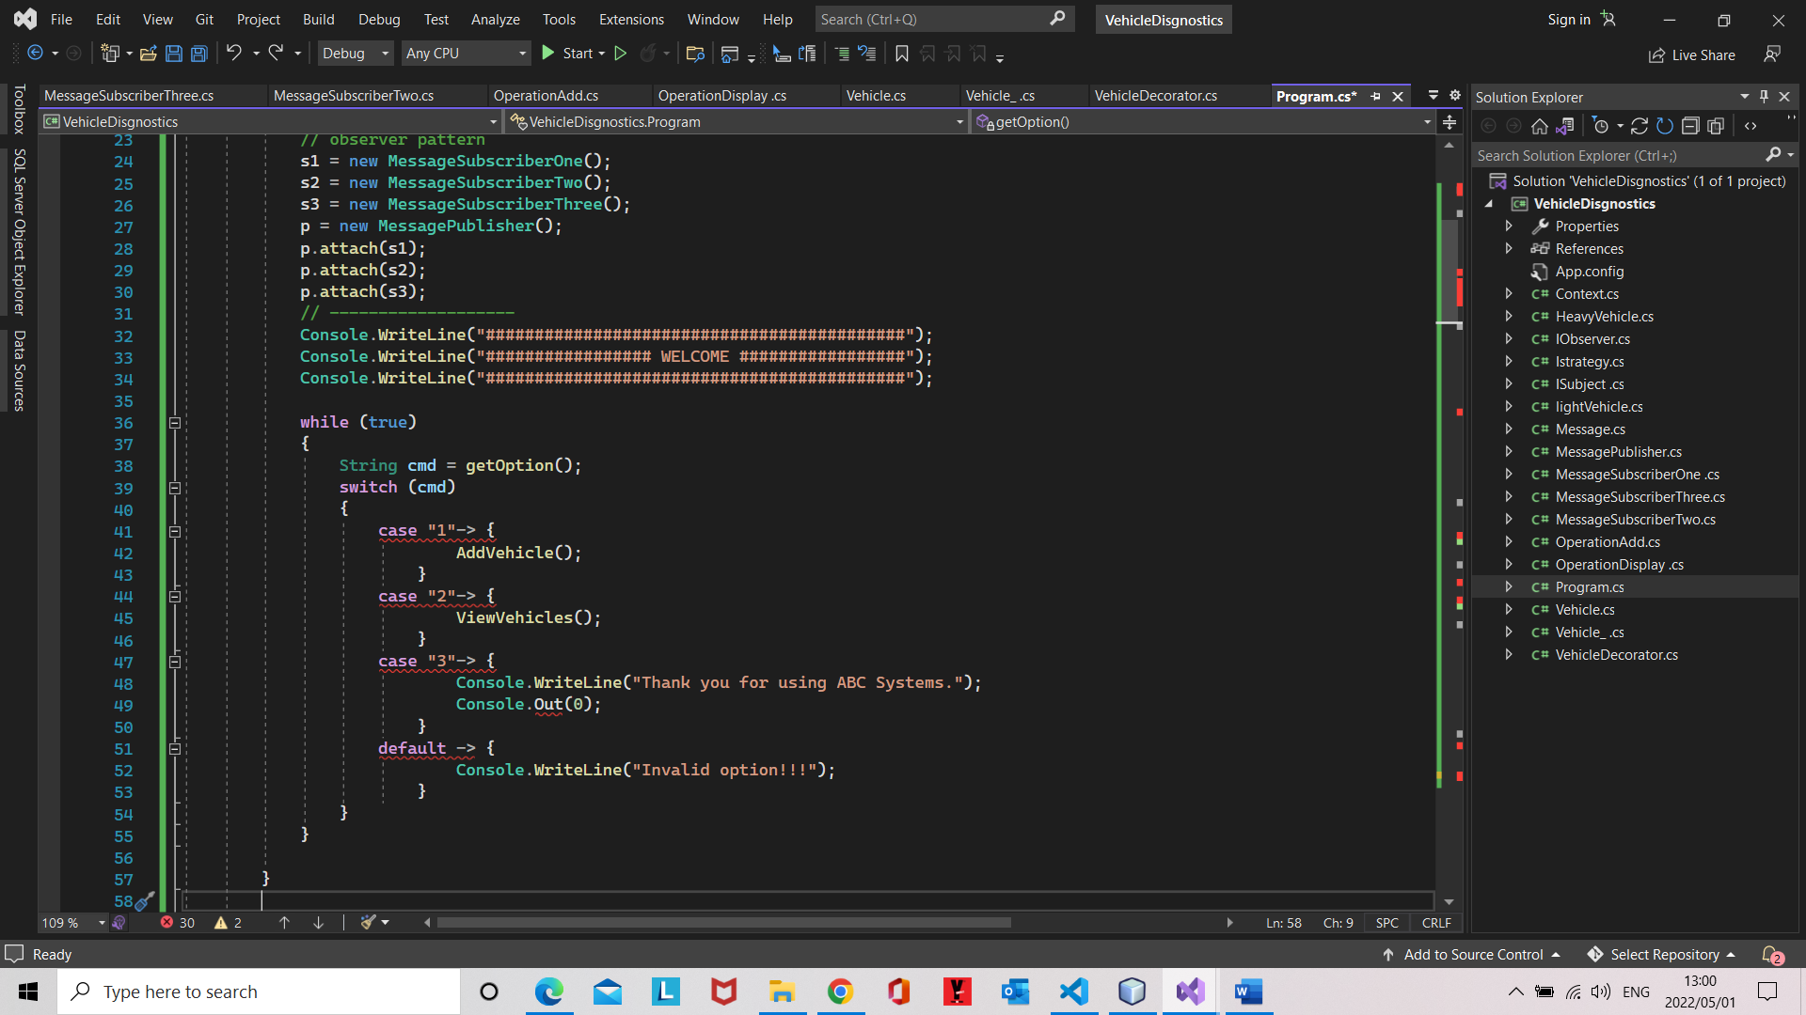Expand the HeavyVehicle.cs tree node
The width and height of the screenshot is (1806, 1015).
point(1509,317)
